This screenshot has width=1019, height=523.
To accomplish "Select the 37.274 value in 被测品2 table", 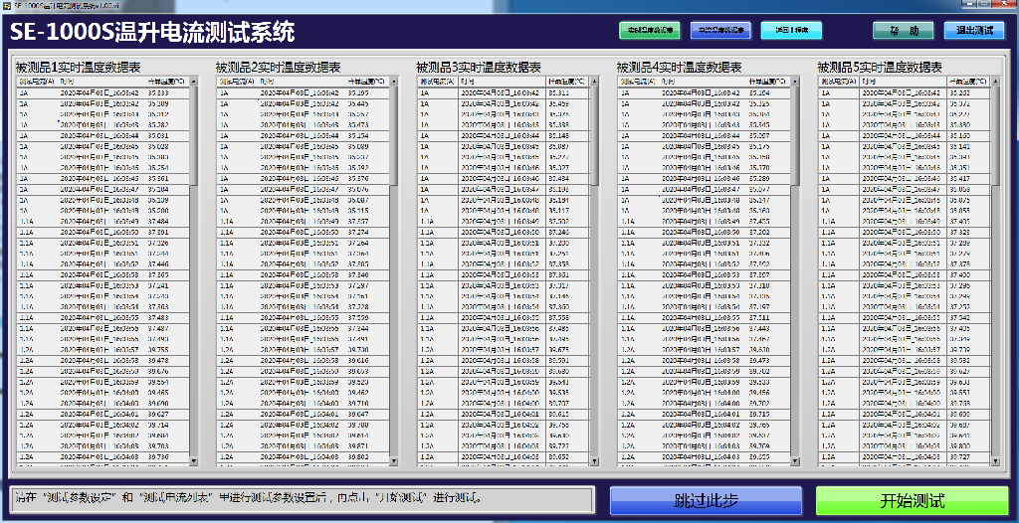I will 358,232.
